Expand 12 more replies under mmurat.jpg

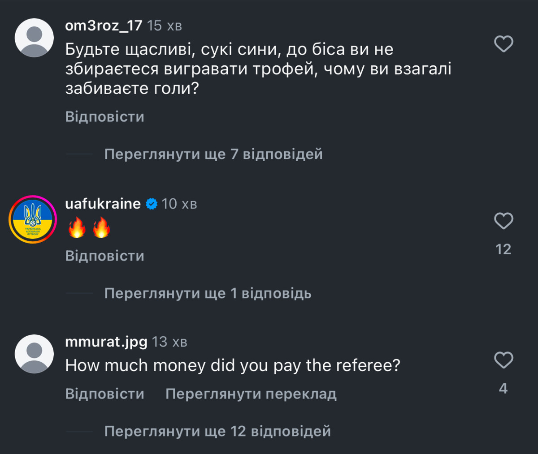pyautogui.click(x=217, y=431)
